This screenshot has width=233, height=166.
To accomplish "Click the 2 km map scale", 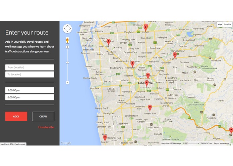I will [x=191, y=143].
